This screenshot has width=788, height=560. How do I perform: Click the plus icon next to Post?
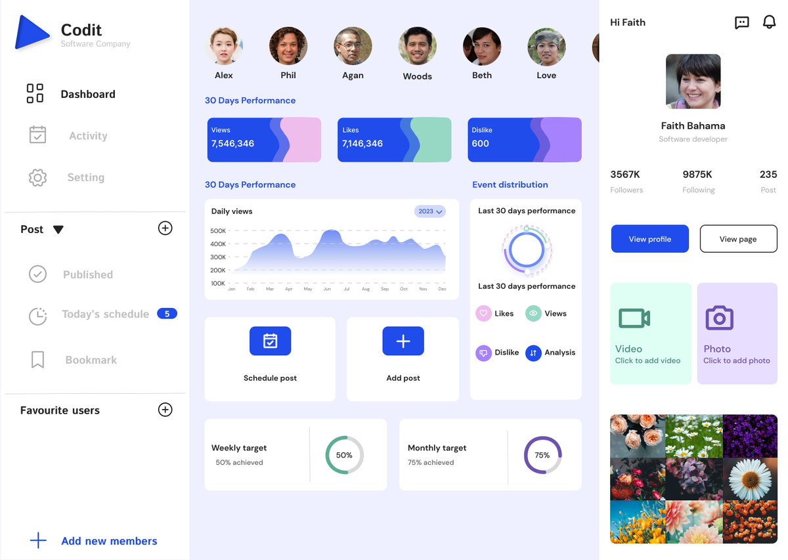click(165, 228)
